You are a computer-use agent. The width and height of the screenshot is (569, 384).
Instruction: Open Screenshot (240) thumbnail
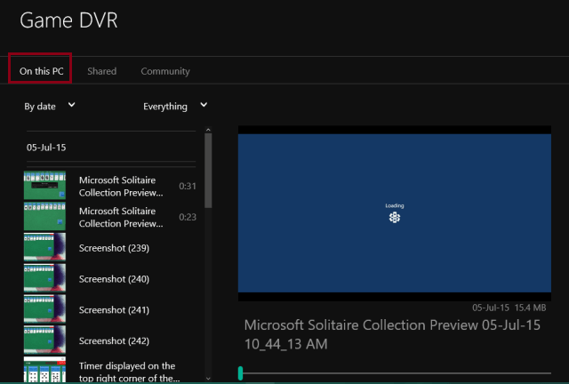coord(44,278)
